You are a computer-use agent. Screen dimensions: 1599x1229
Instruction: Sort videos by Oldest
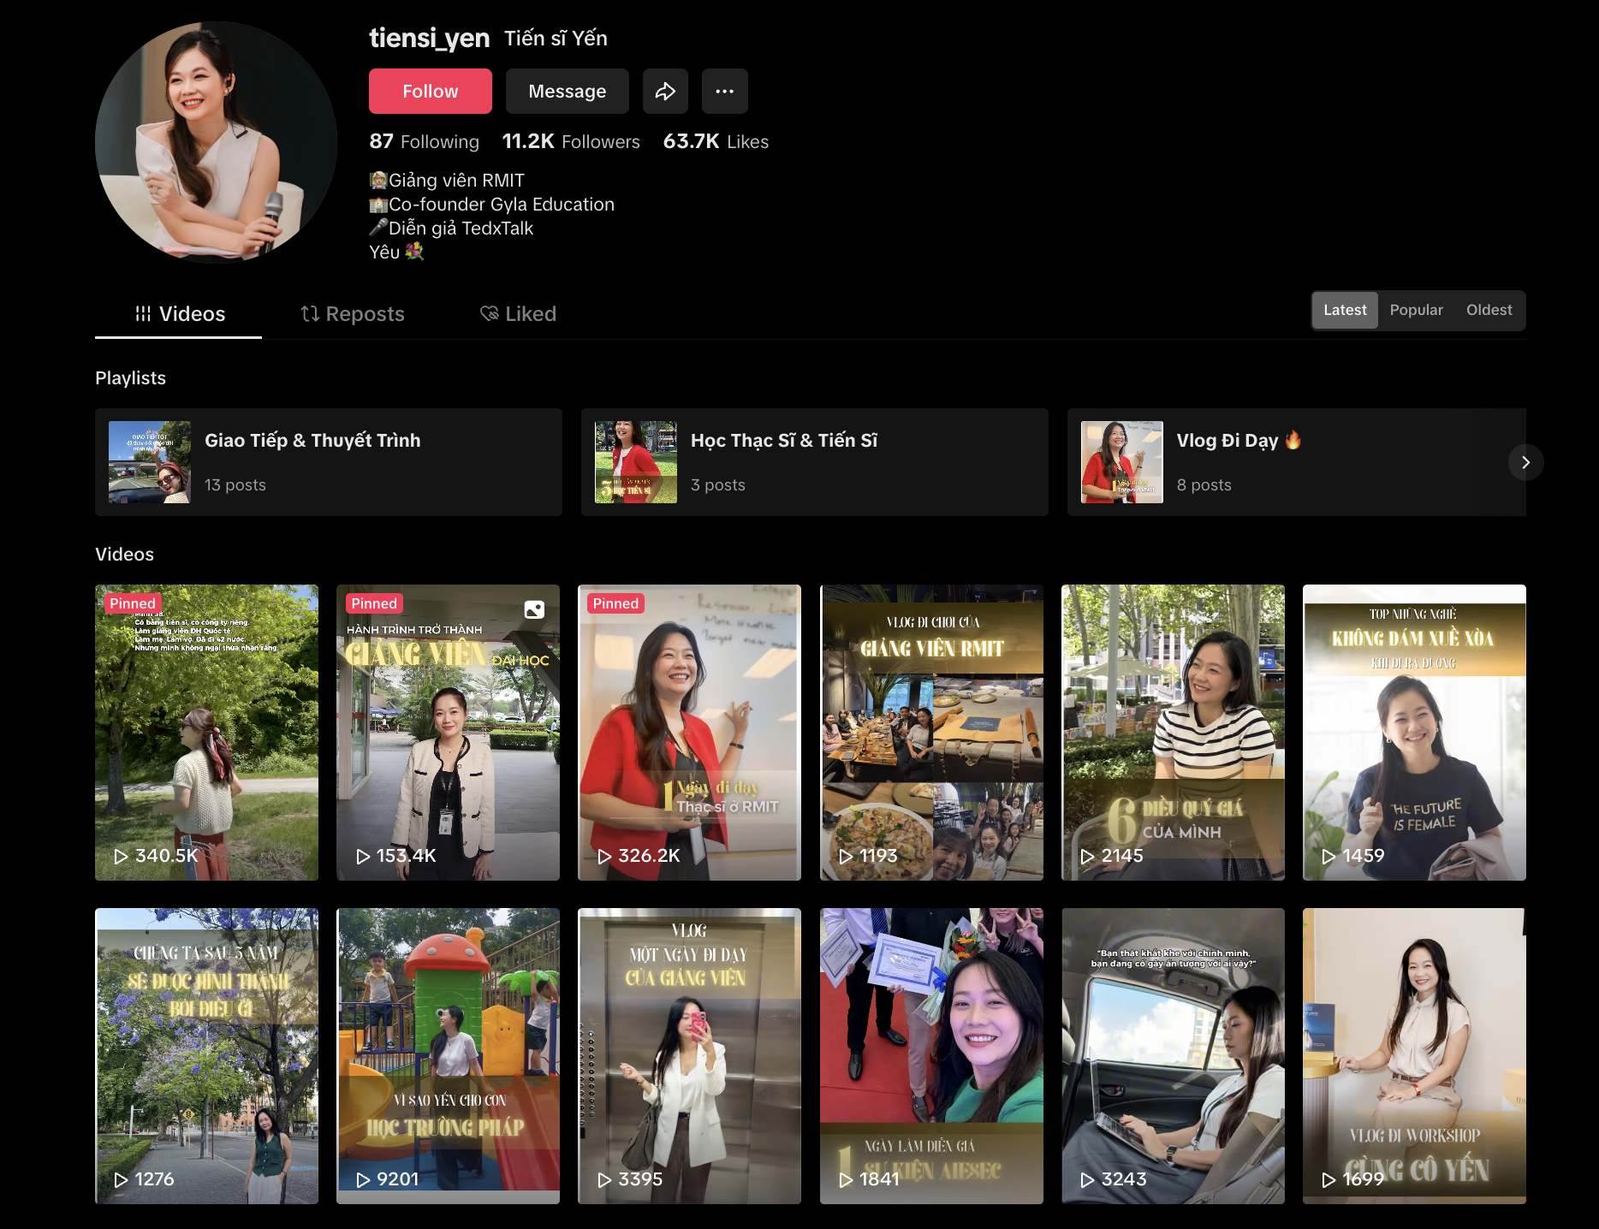[1489, 310]
